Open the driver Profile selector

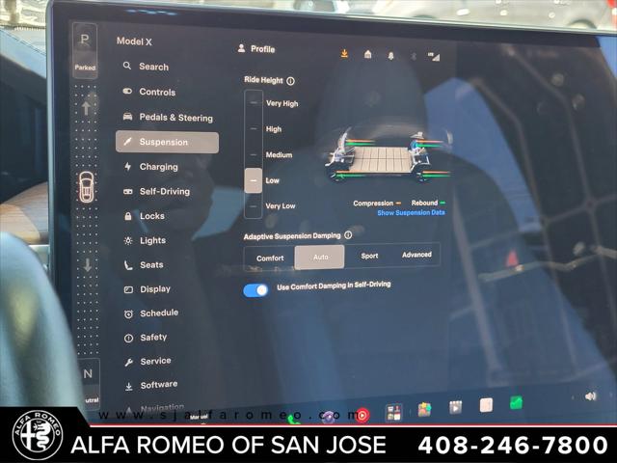(256, 49)
